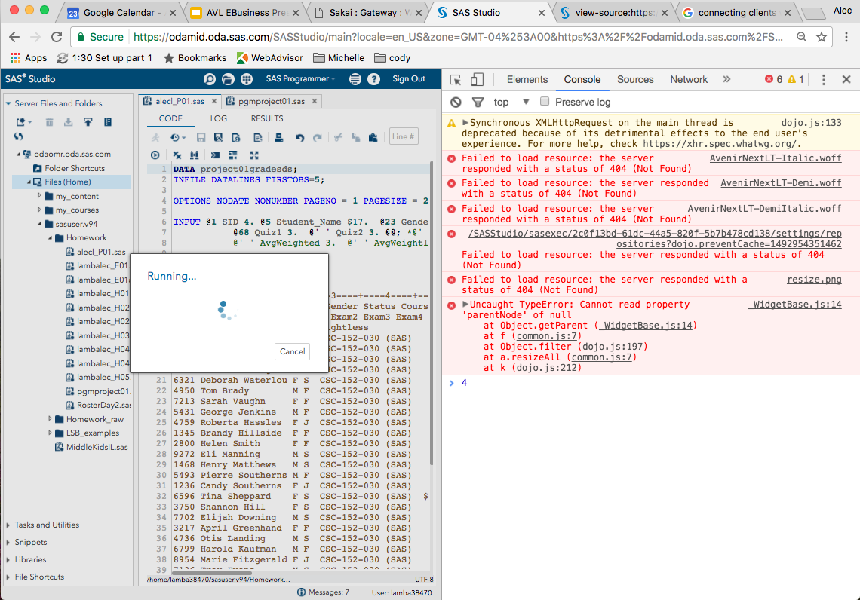Click the SAS Studio search icon in header

(x=209, y=79)
